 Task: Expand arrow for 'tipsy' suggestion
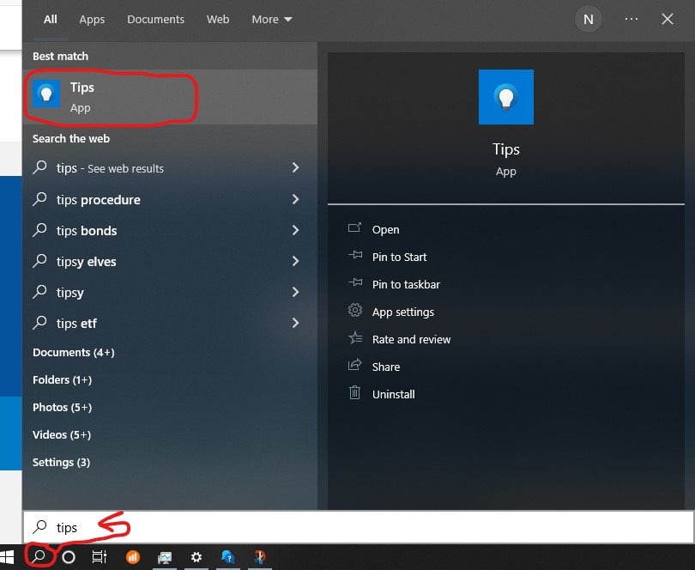tap(296, 292)
